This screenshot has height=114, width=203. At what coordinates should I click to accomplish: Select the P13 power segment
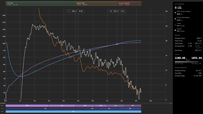27,106
